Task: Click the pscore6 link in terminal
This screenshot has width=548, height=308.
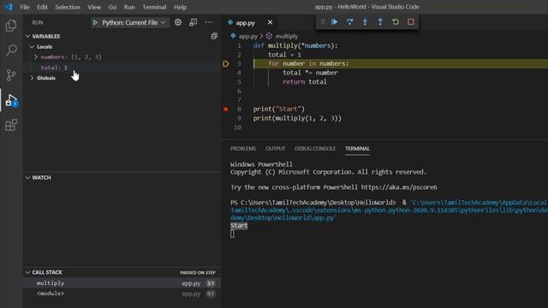Action: pos(399,187)
